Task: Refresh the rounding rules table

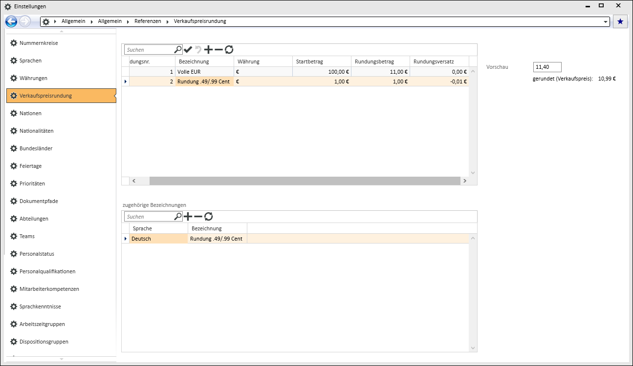Action: (x=229, y=49)
